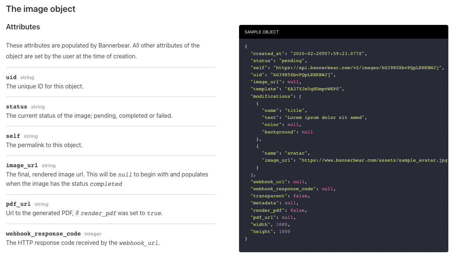Open the api.bannerbear.com self URL in code
Screen dimensions: 458x263
tap(357, 68)
